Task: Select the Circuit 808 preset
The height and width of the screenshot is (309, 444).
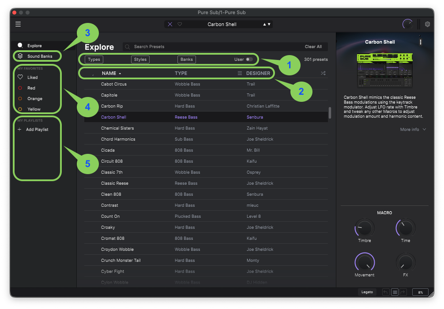Action: click(x=206, y=161)
